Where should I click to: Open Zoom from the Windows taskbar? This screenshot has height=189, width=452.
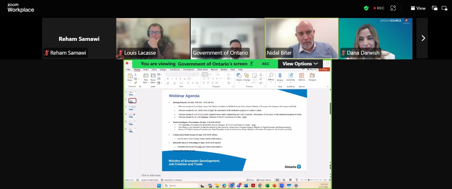(282, 186)
